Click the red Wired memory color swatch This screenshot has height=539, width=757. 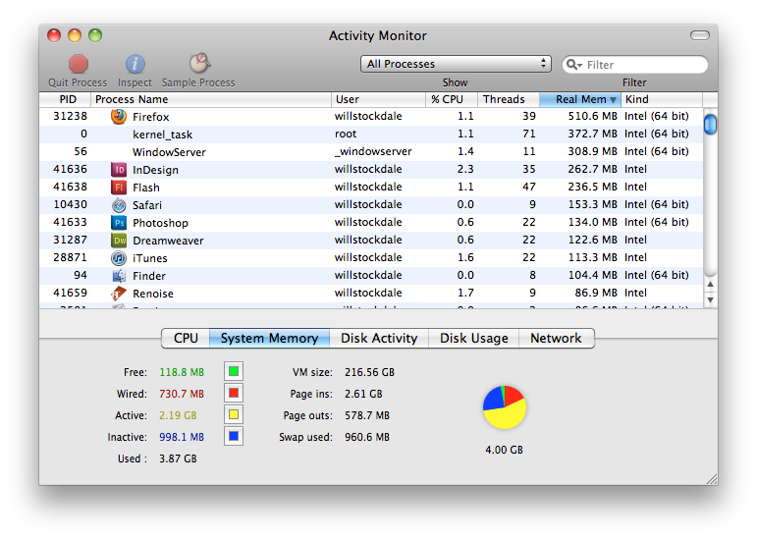[234, 394]
